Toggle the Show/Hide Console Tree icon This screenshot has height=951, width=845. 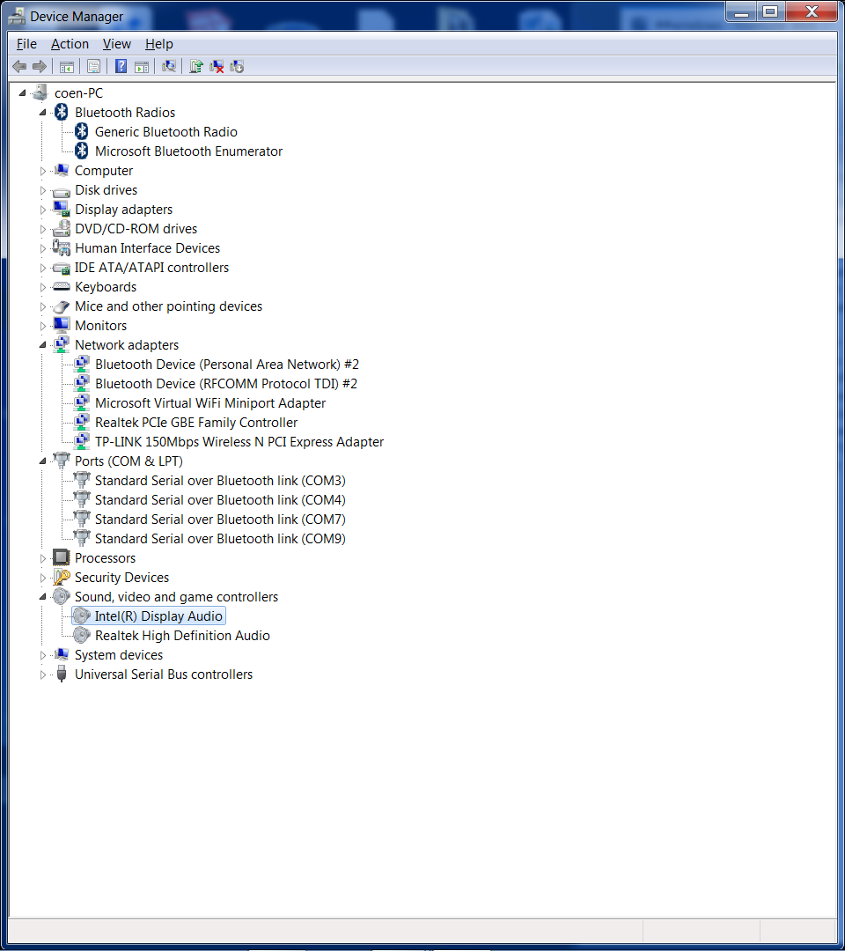(x=67, y=67)
